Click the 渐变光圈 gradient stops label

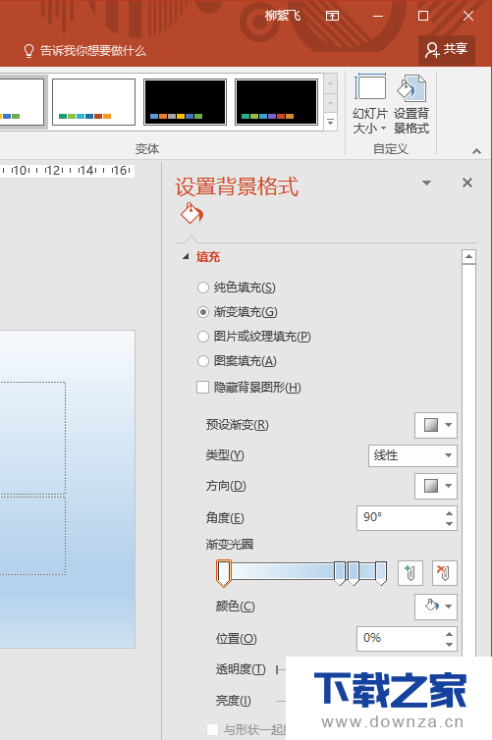(x=230, y=544)
